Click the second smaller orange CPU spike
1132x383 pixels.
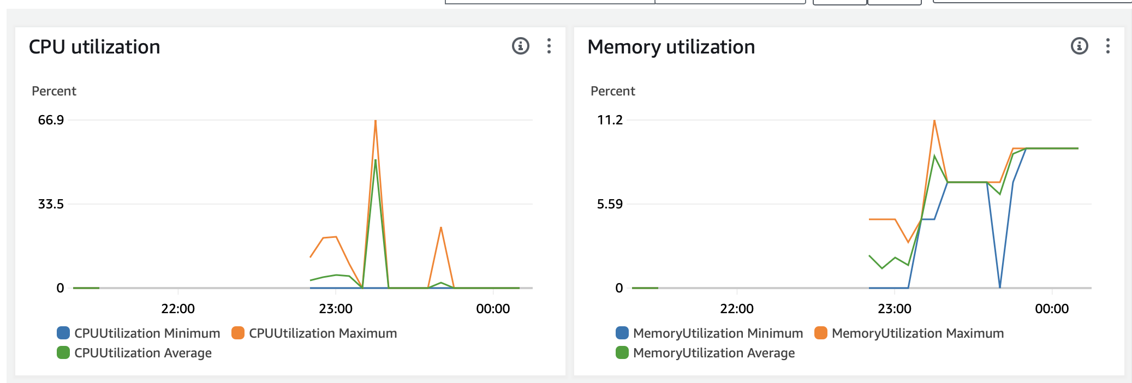440,228
